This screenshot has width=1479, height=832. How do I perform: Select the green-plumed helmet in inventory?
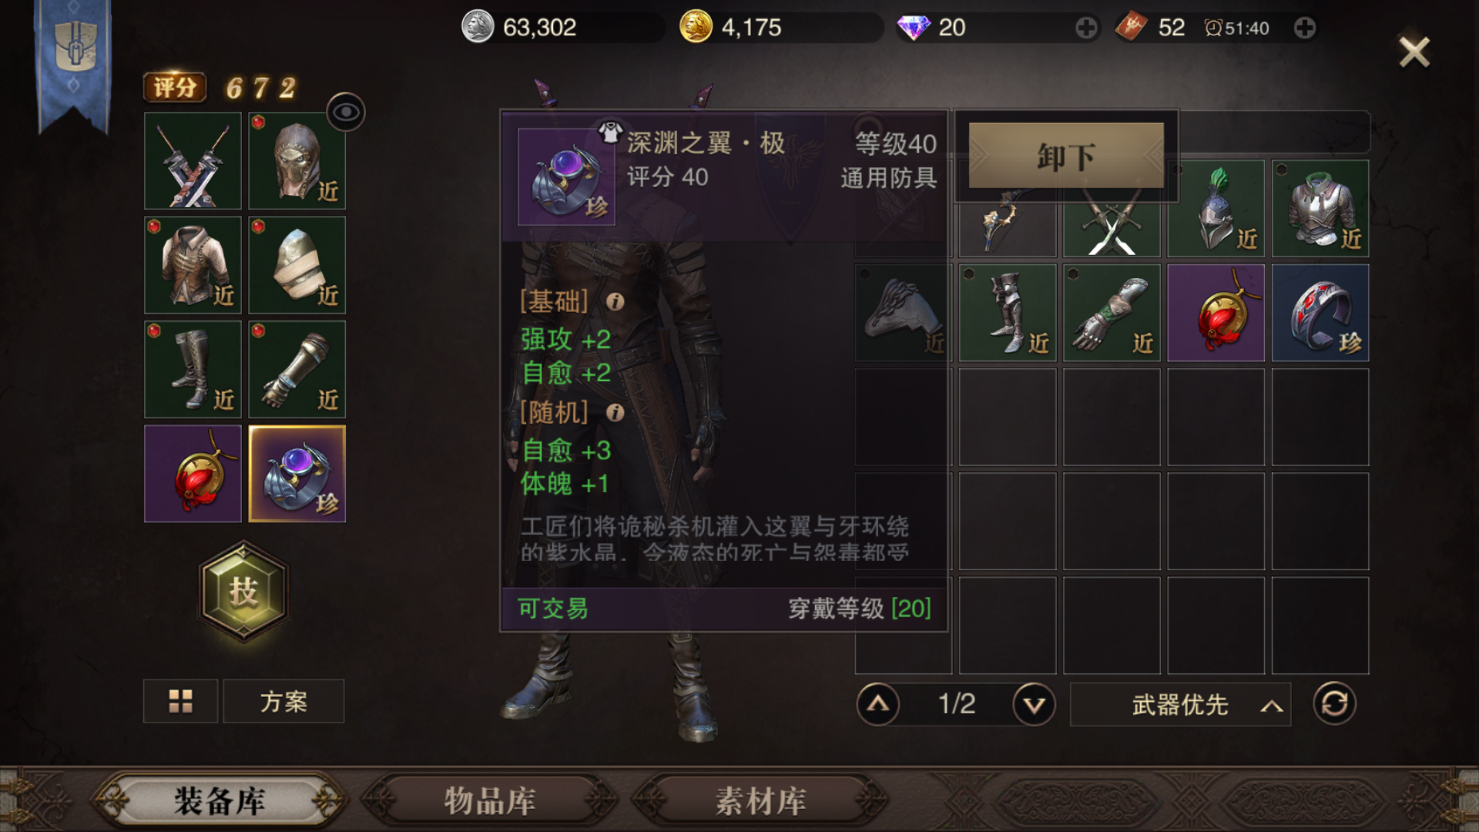tap(1216, 209)
